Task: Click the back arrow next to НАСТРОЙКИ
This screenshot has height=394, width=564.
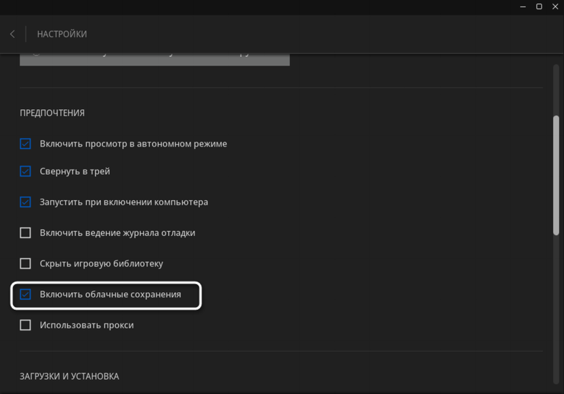Action: tap(12, 34)
